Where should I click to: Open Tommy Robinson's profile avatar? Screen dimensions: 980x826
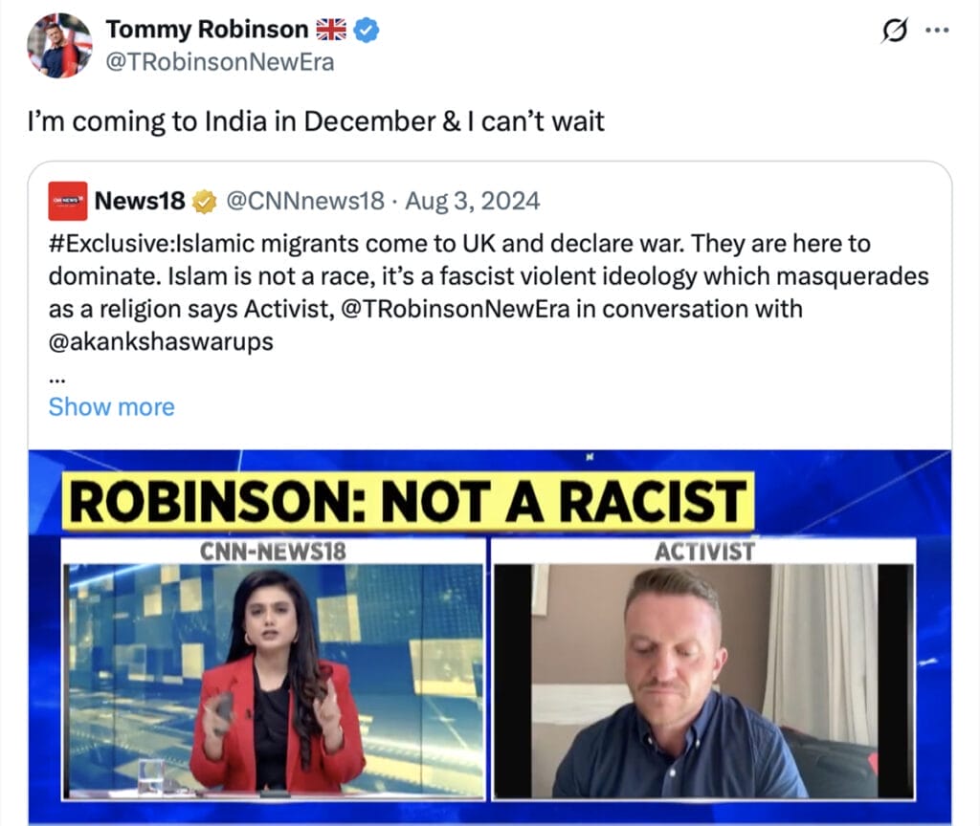[59, 45]
